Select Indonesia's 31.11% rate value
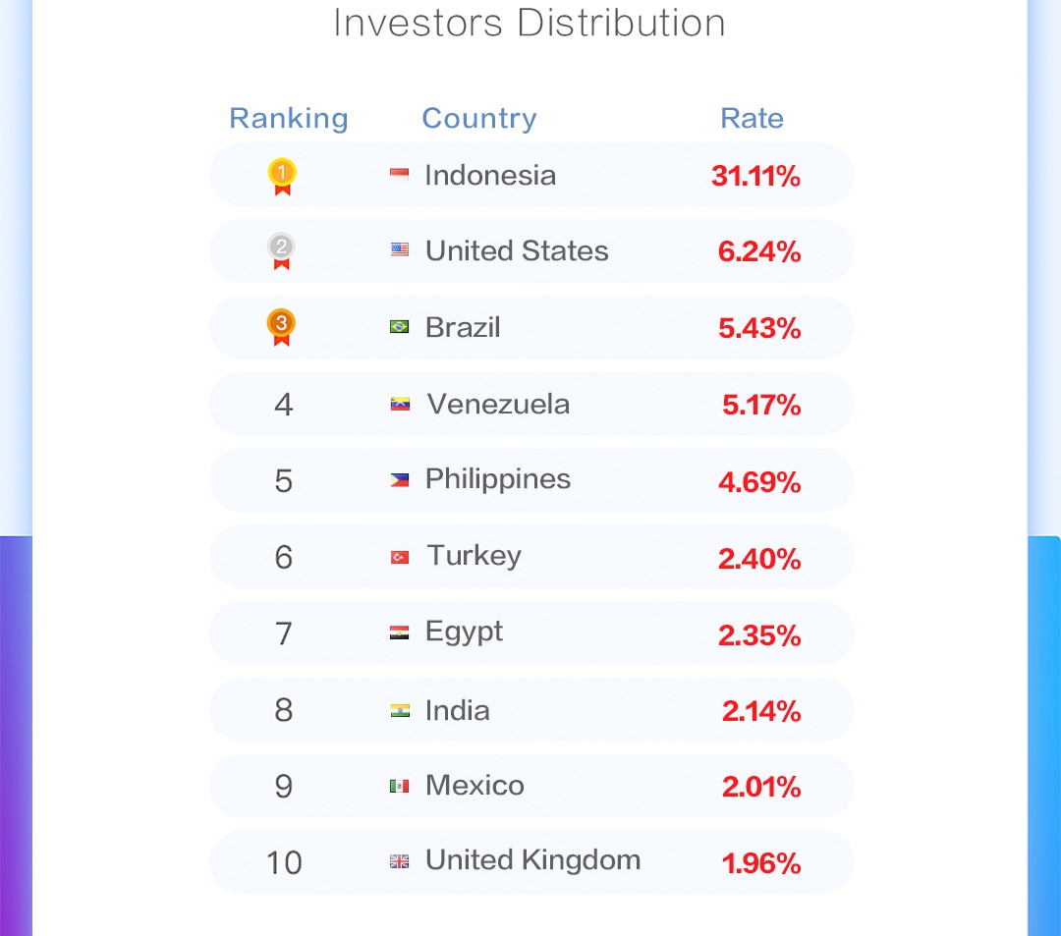 pyautogui.click(x=755, y=176)
